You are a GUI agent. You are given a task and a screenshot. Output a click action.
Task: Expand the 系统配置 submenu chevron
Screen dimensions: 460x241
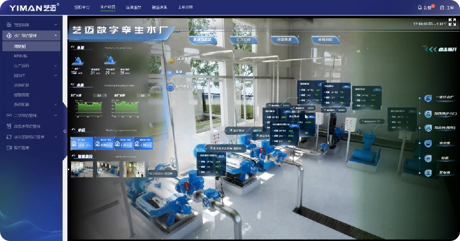[55, 104]
